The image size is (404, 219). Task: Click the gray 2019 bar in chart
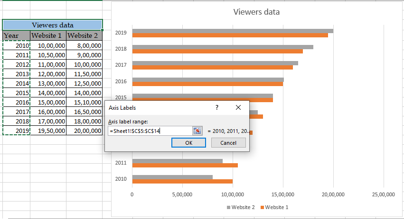coord(232,31)
